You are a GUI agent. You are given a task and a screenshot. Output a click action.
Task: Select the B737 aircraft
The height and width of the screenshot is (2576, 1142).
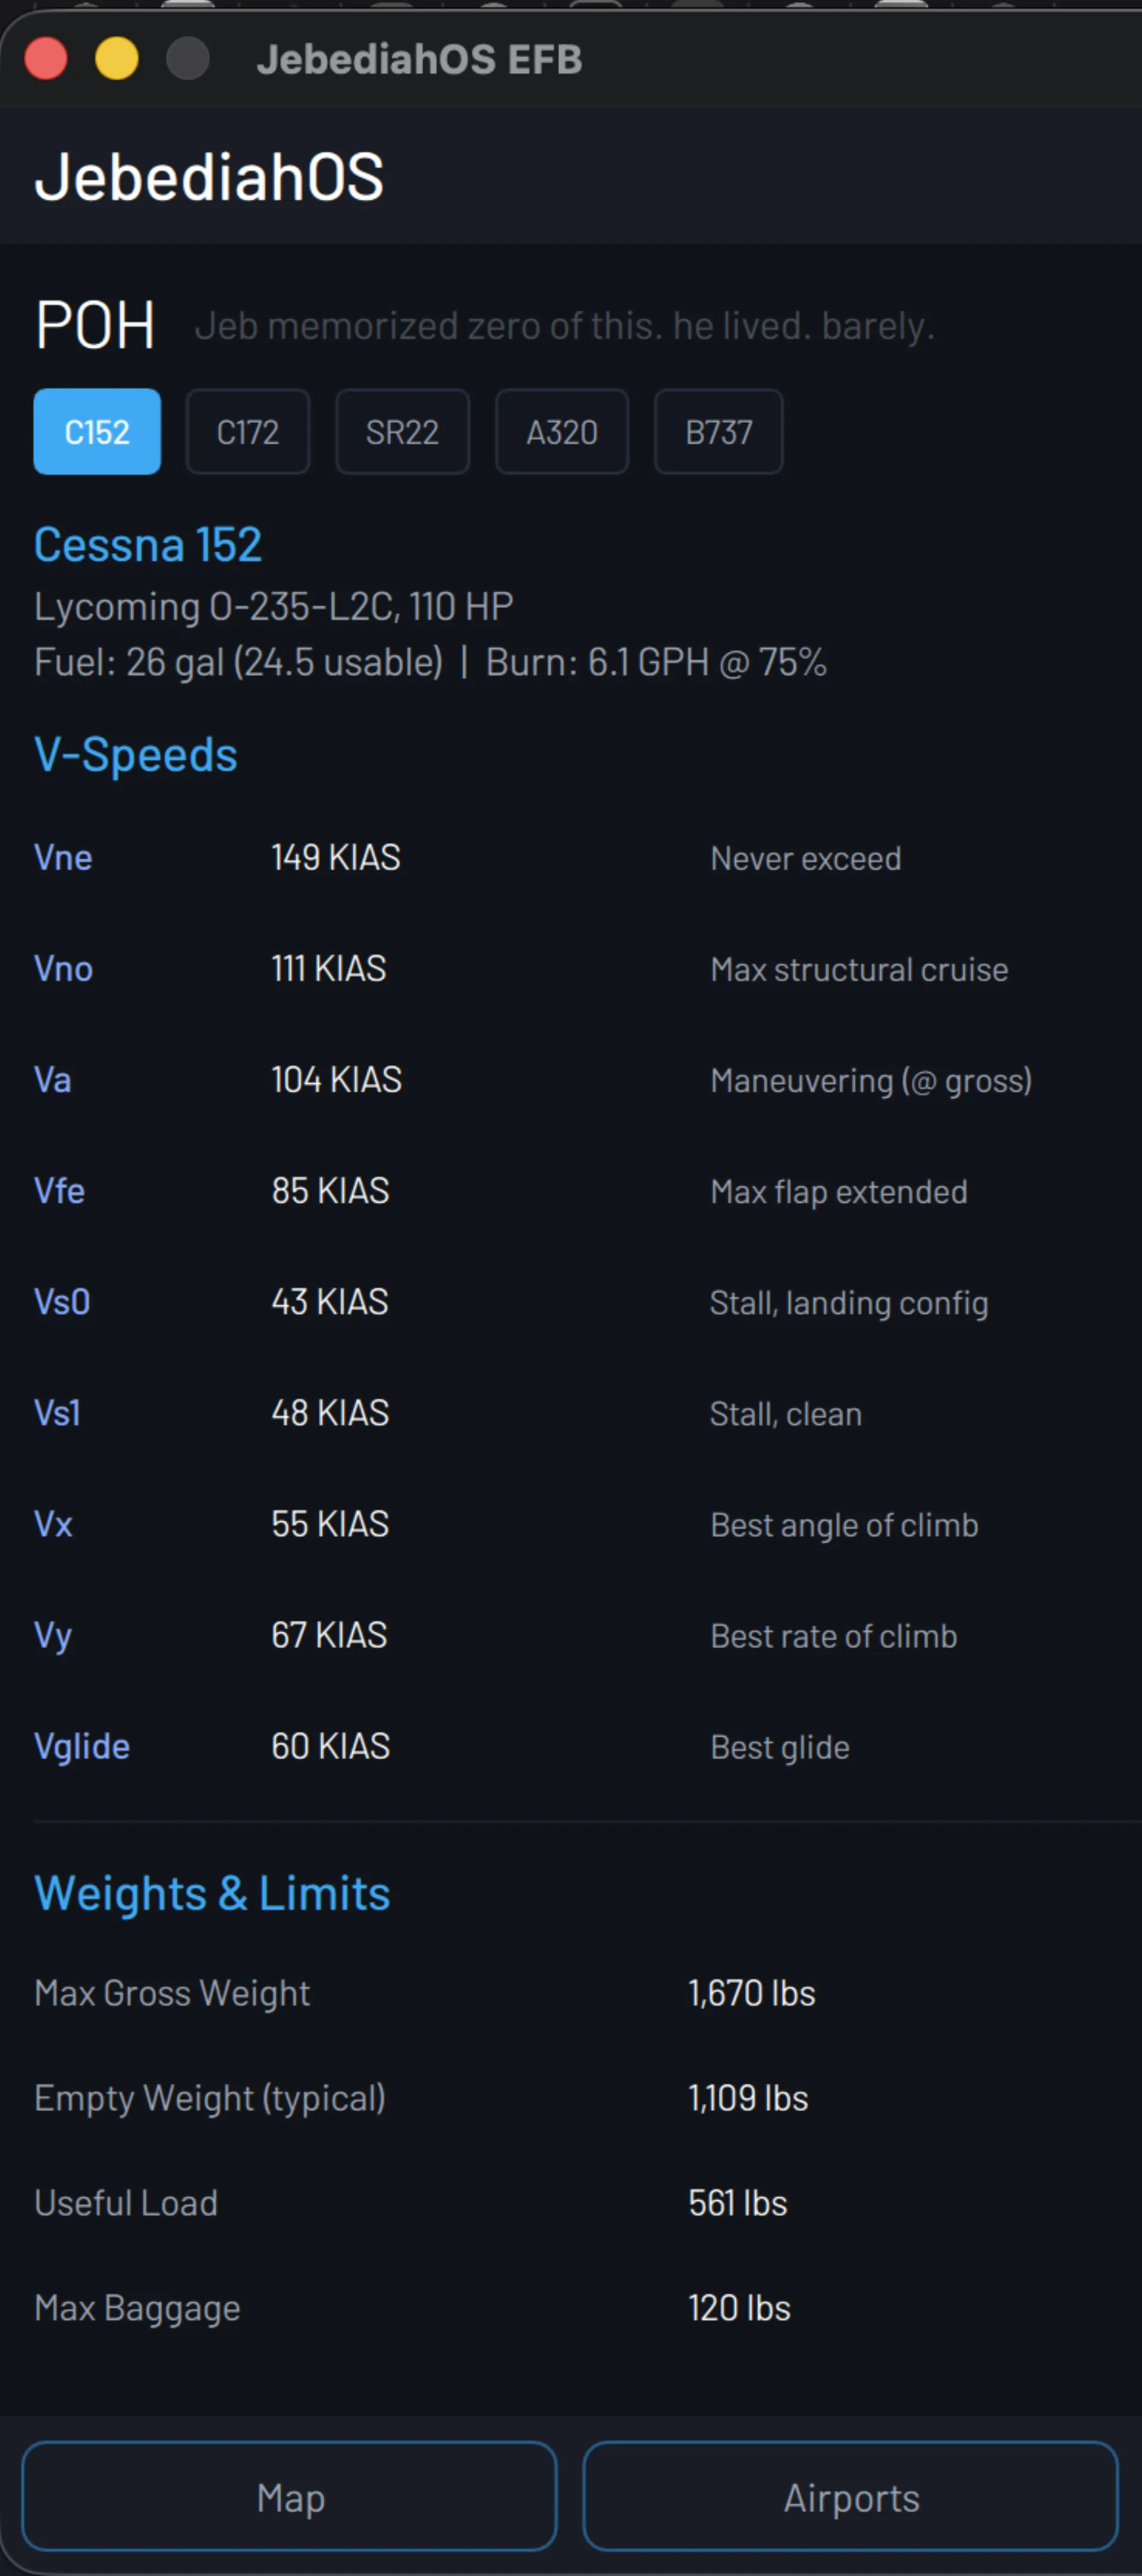pos(719,432)
